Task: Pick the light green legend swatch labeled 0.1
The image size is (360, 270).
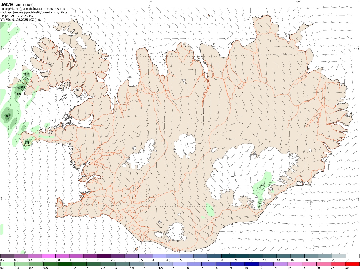Action: (7, 264)
